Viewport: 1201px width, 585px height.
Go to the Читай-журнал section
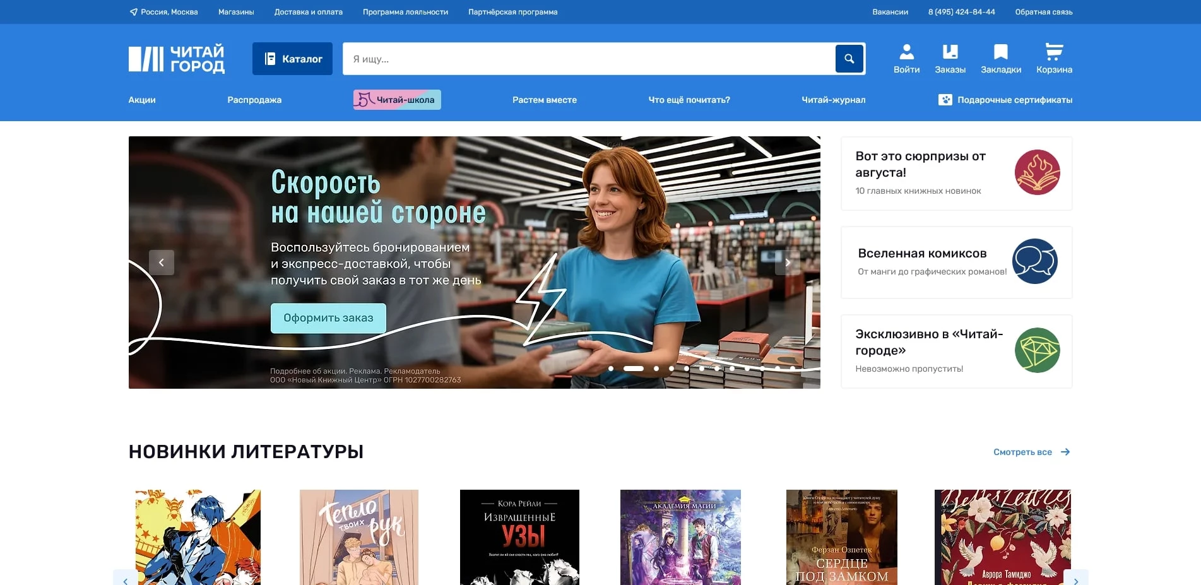[832, 99]
